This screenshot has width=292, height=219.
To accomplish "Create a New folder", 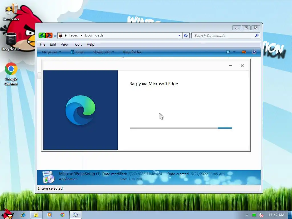I will (x=132, y=52).
